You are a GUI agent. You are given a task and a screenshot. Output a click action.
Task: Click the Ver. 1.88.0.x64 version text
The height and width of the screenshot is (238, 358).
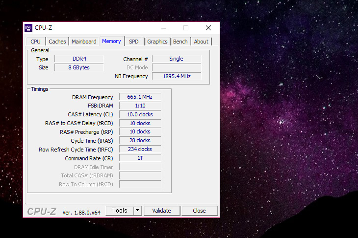[81, 213]
